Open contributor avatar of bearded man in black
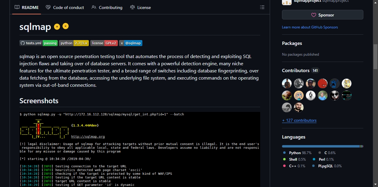The image size is (378, 187). click(x=299, y=107)
